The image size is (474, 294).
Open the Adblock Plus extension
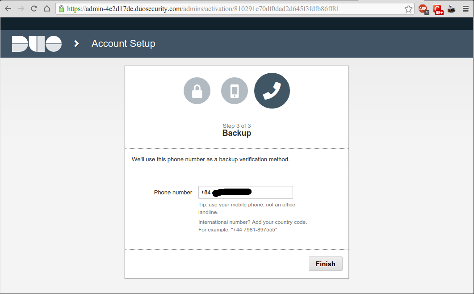click(423, 9)
